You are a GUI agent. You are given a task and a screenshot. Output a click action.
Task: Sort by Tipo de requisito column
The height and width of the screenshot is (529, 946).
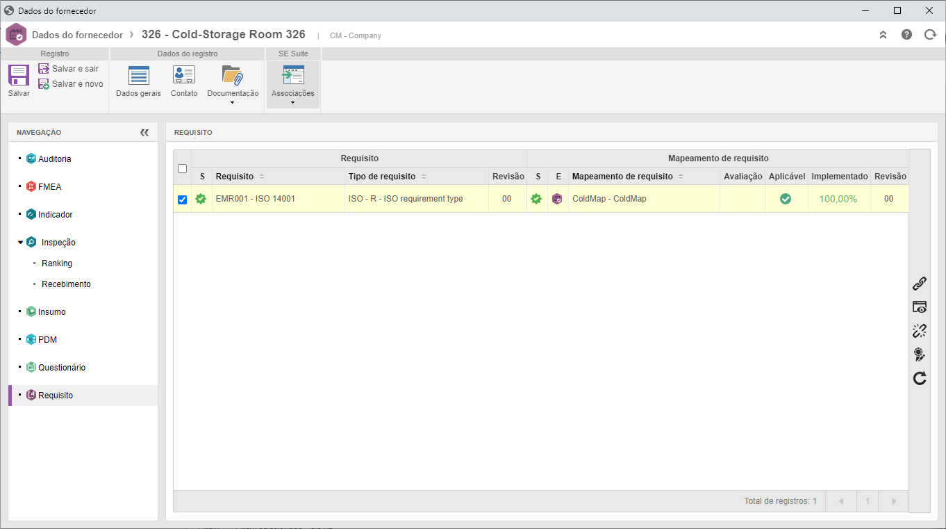(382, 177)
